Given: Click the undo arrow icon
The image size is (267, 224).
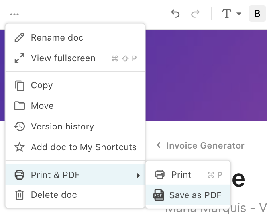Looking at the screenshot, I should 175,14.
